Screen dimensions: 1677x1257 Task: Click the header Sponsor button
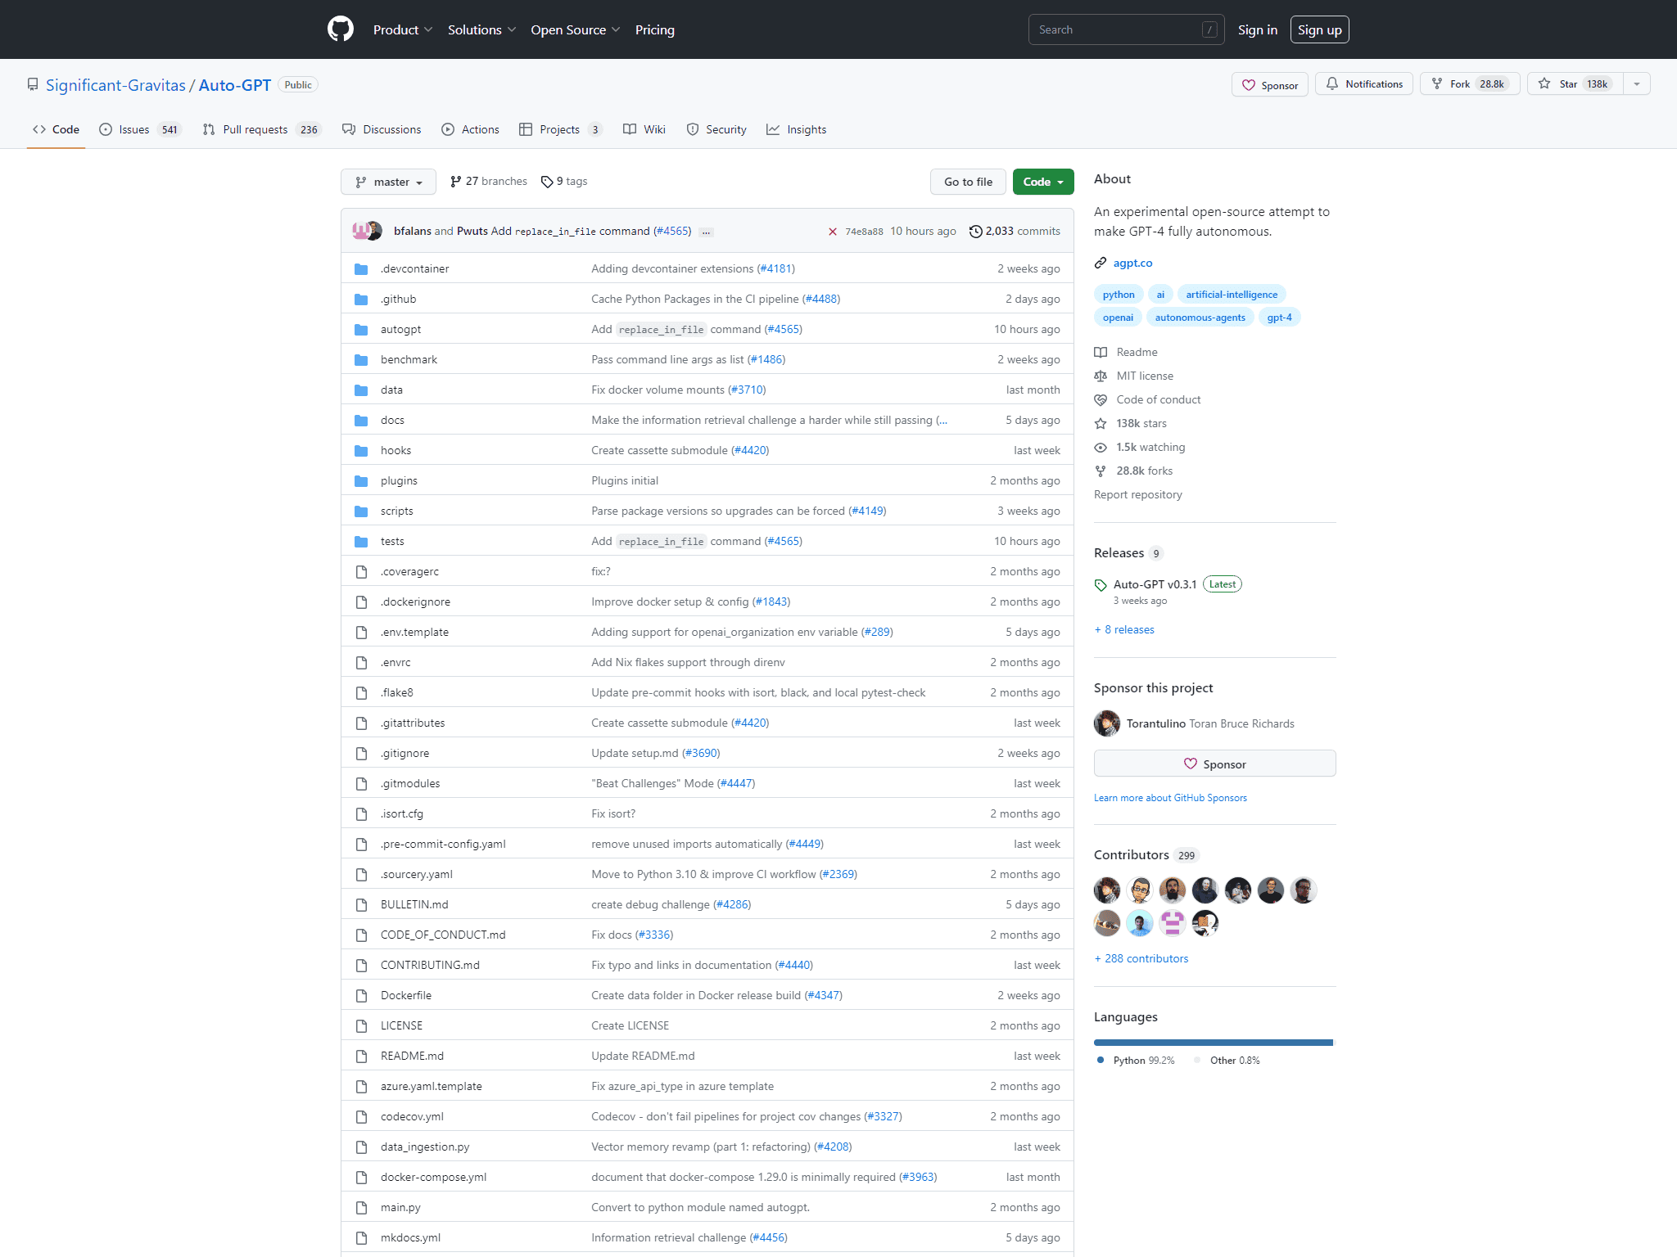[1270, 84]
